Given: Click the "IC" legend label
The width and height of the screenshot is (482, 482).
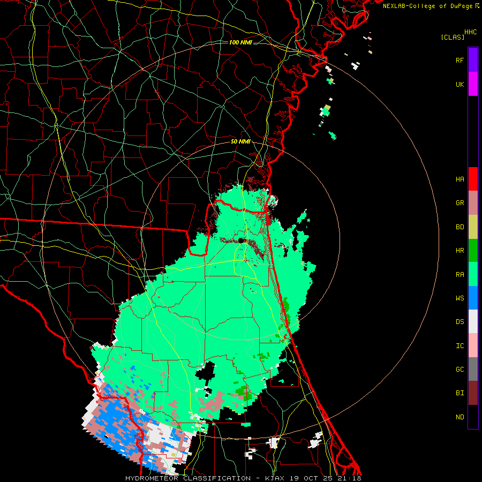Looking at the screenshot, I should (460, 346).
